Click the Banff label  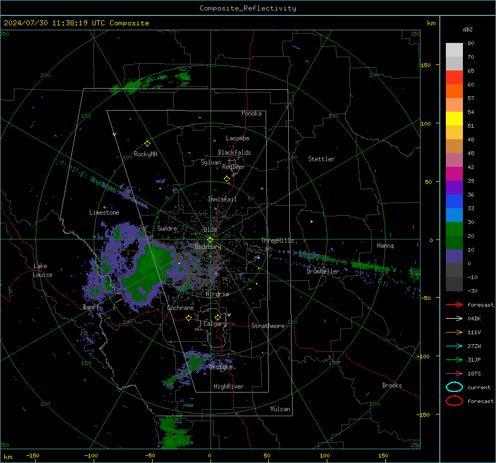(x=91, y=307)
